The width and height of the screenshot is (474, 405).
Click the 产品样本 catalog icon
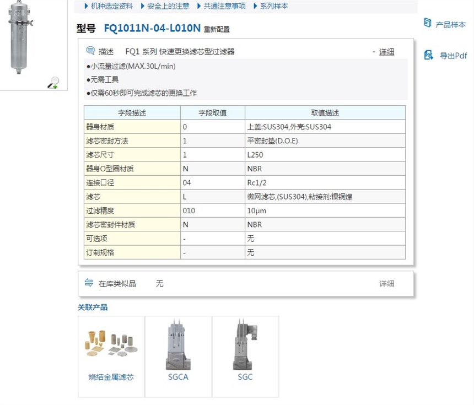click(x=427, y=23)
